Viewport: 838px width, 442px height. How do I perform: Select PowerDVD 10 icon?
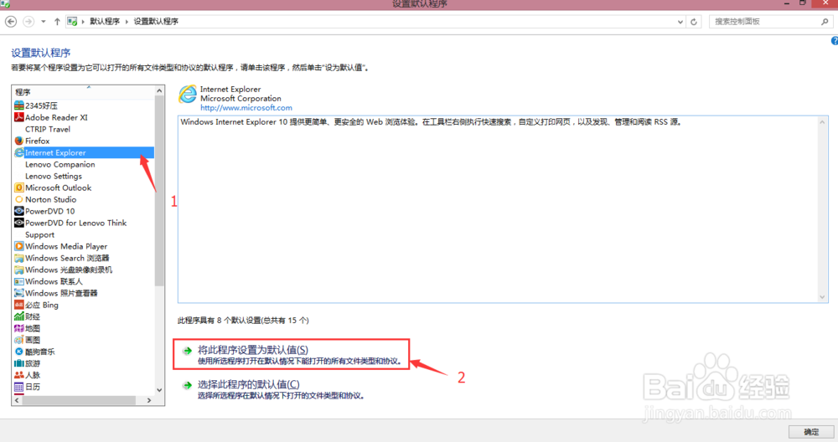(x=18, y=211)
